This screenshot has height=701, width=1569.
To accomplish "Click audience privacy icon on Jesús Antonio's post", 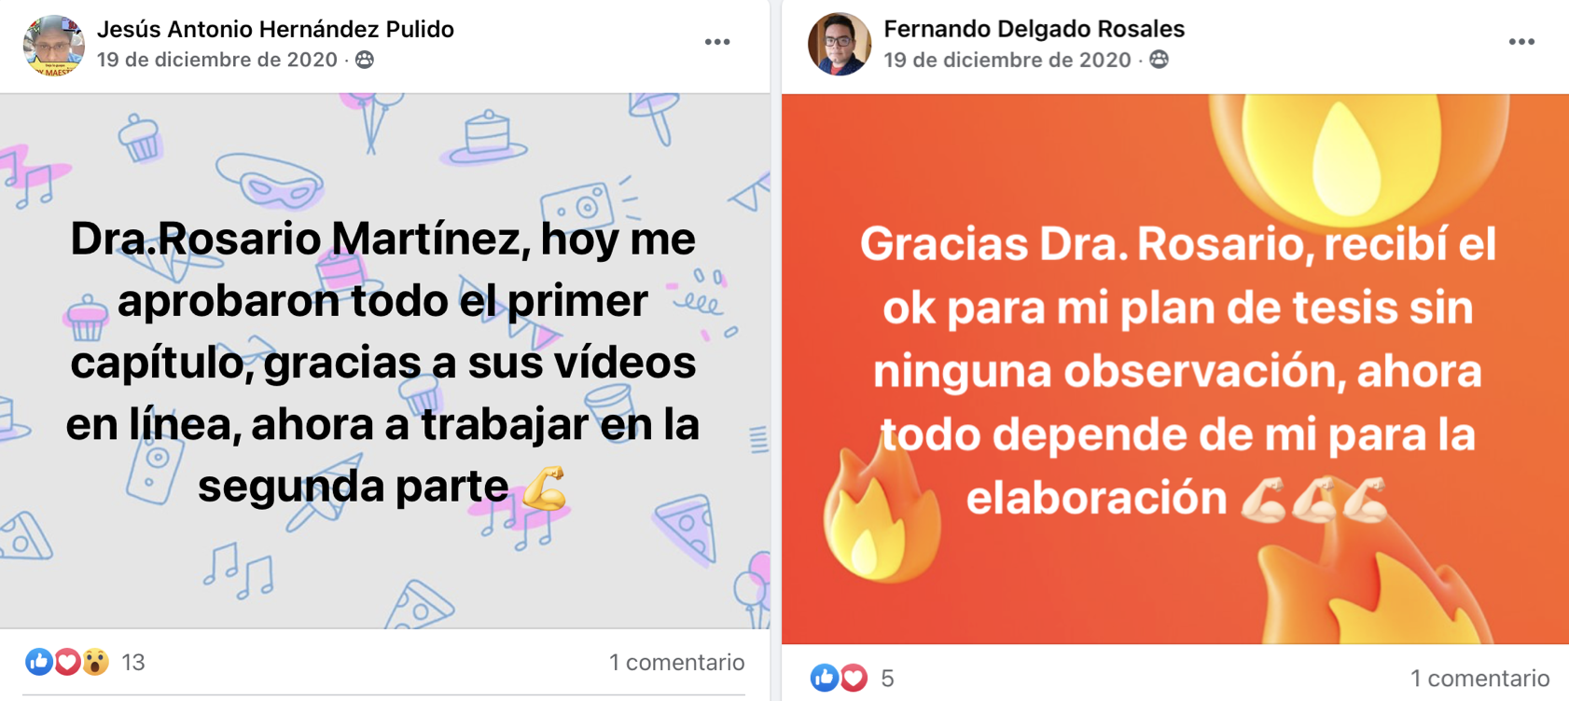I will point(365,60).
